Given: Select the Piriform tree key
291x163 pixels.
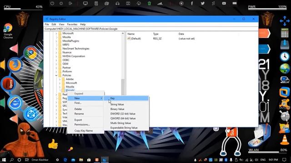Looking at the screenshot, I should (x=67, y=72).
